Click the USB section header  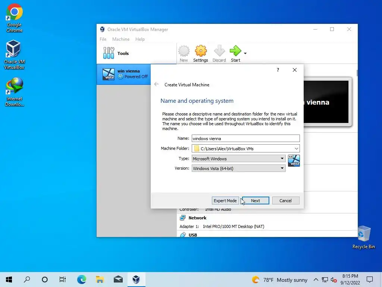193,235
